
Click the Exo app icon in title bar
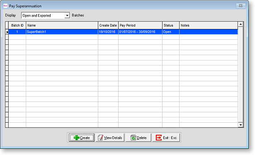(x=5, y=6)
